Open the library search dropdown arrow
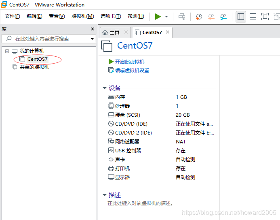This screenshot has height=220, width=280. 92,38
